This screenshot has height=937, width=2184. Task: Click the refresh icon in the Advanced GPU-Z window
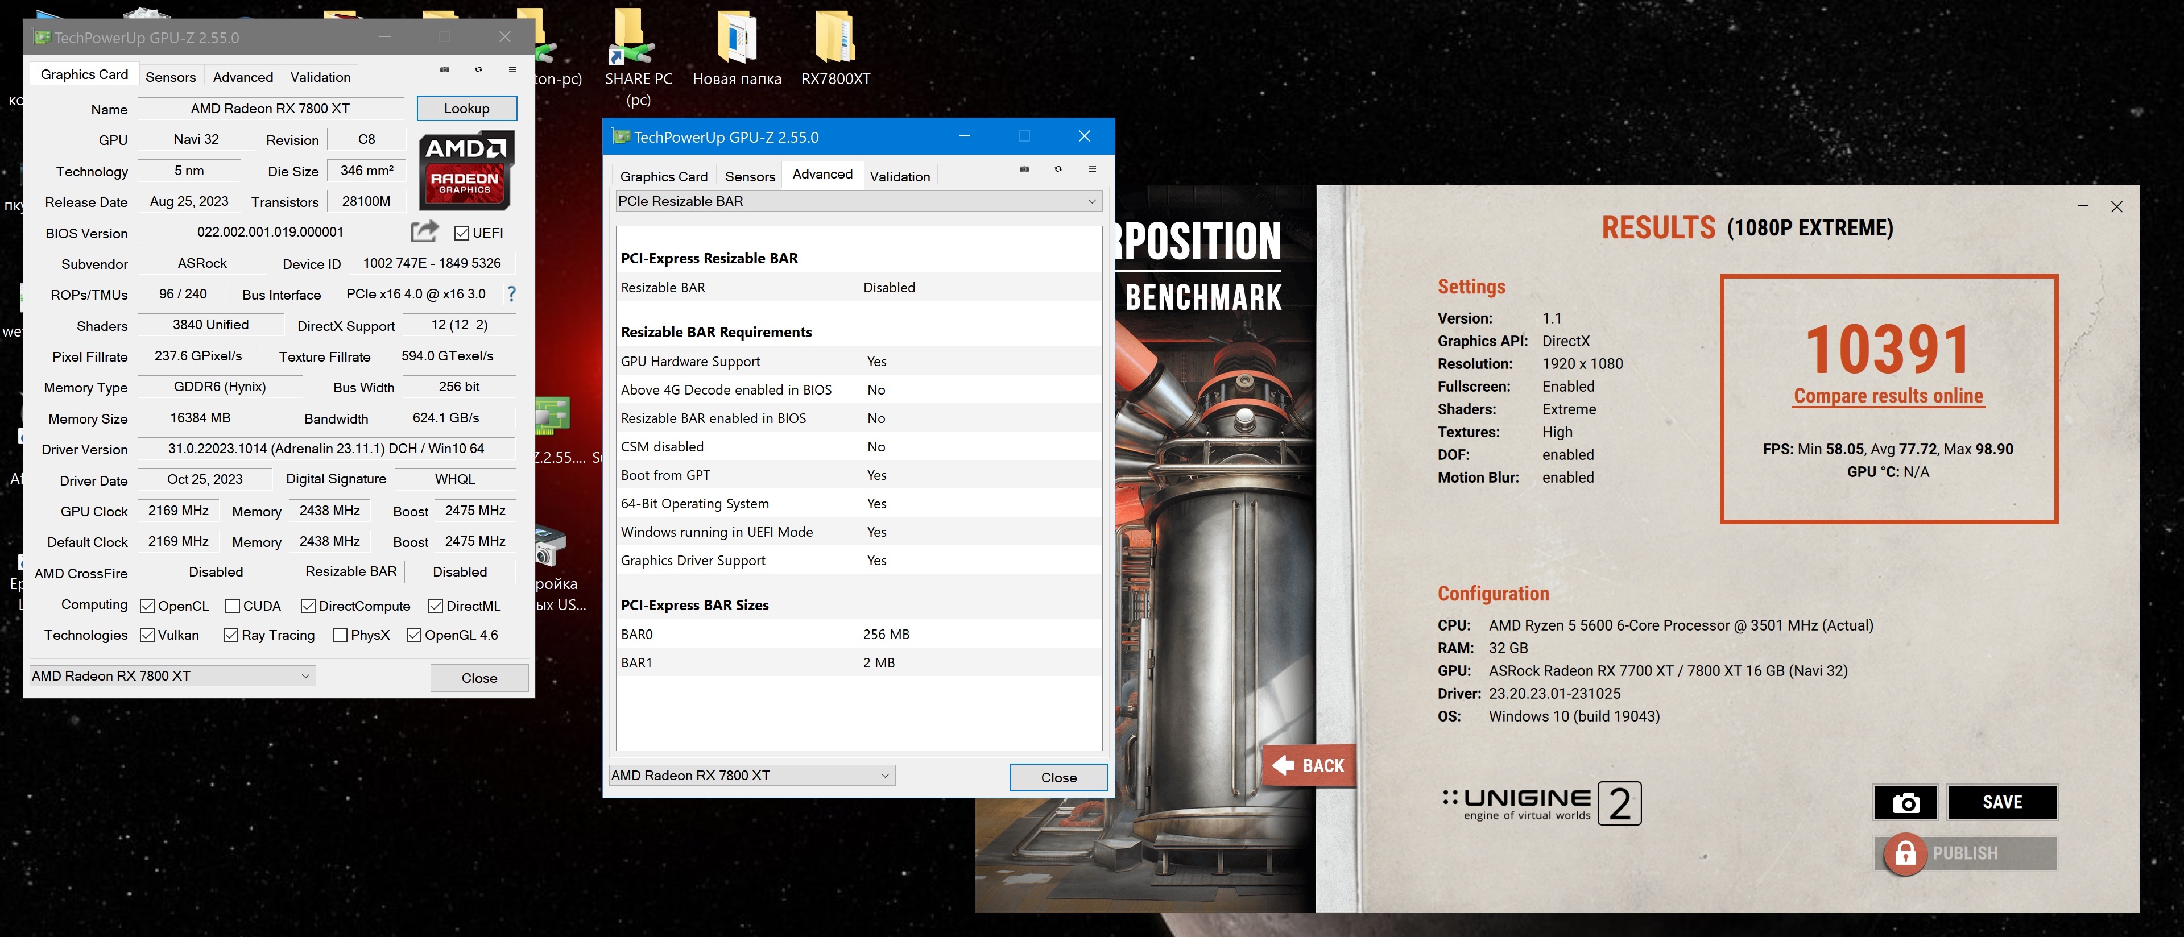coord(1057,169)
